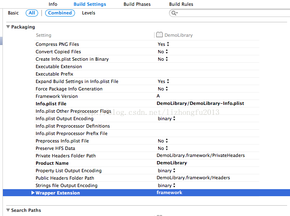Open Property List Output Encoding popup
The image size is (290, 216).
[x=167, y=171]
